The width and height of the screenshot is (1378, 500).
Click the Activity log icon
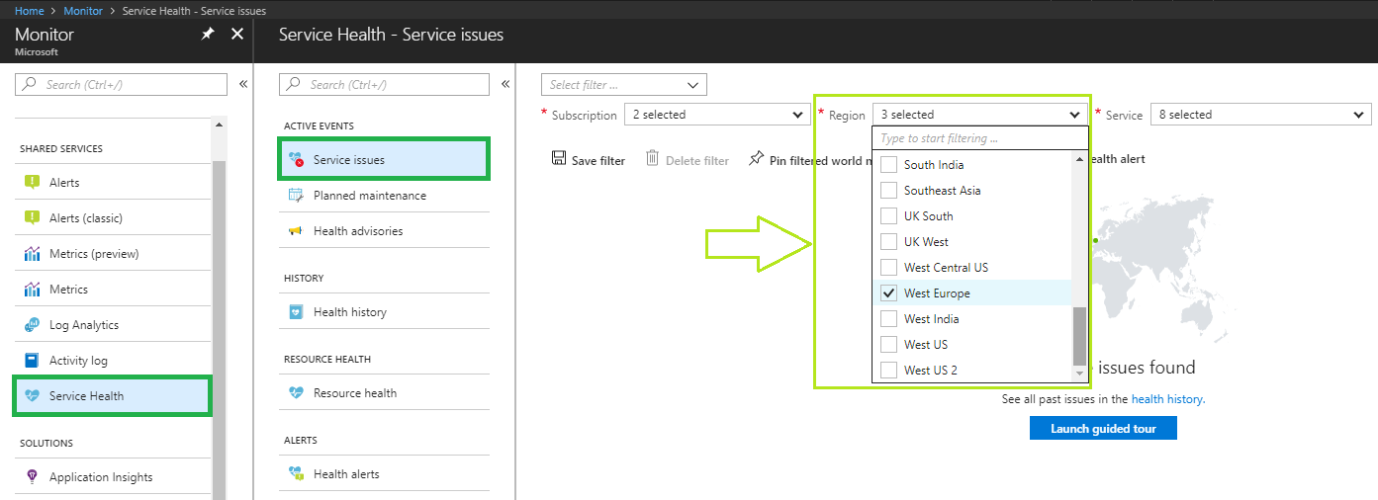pyautogui.click(x=32, y=361)
